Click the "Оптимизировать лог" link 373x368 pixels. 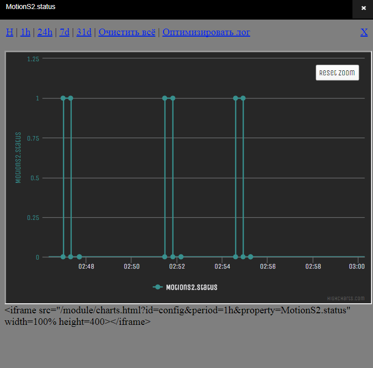pyautogui.click(x=206, y=32)
